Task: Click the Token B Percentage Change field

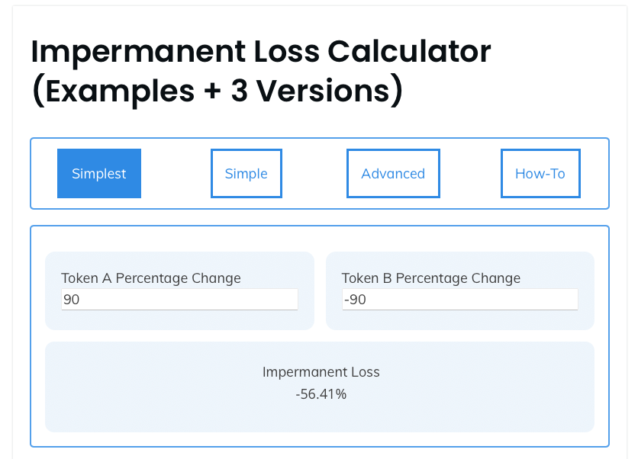Action: point(459,300)
